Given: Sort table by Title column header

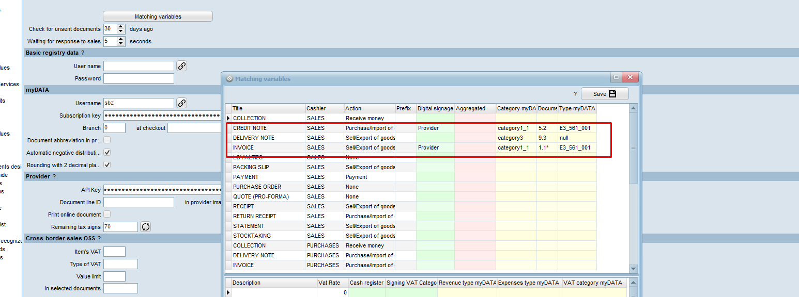Looking at the screenshot, I should click(268, 108).
